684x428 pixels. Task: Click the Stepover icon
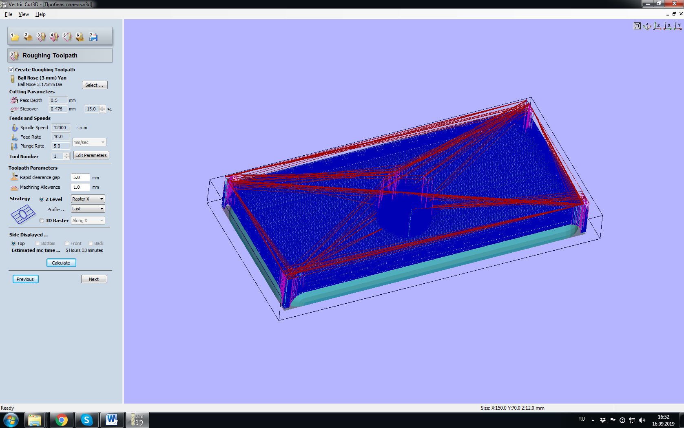(x=14, y=109)
